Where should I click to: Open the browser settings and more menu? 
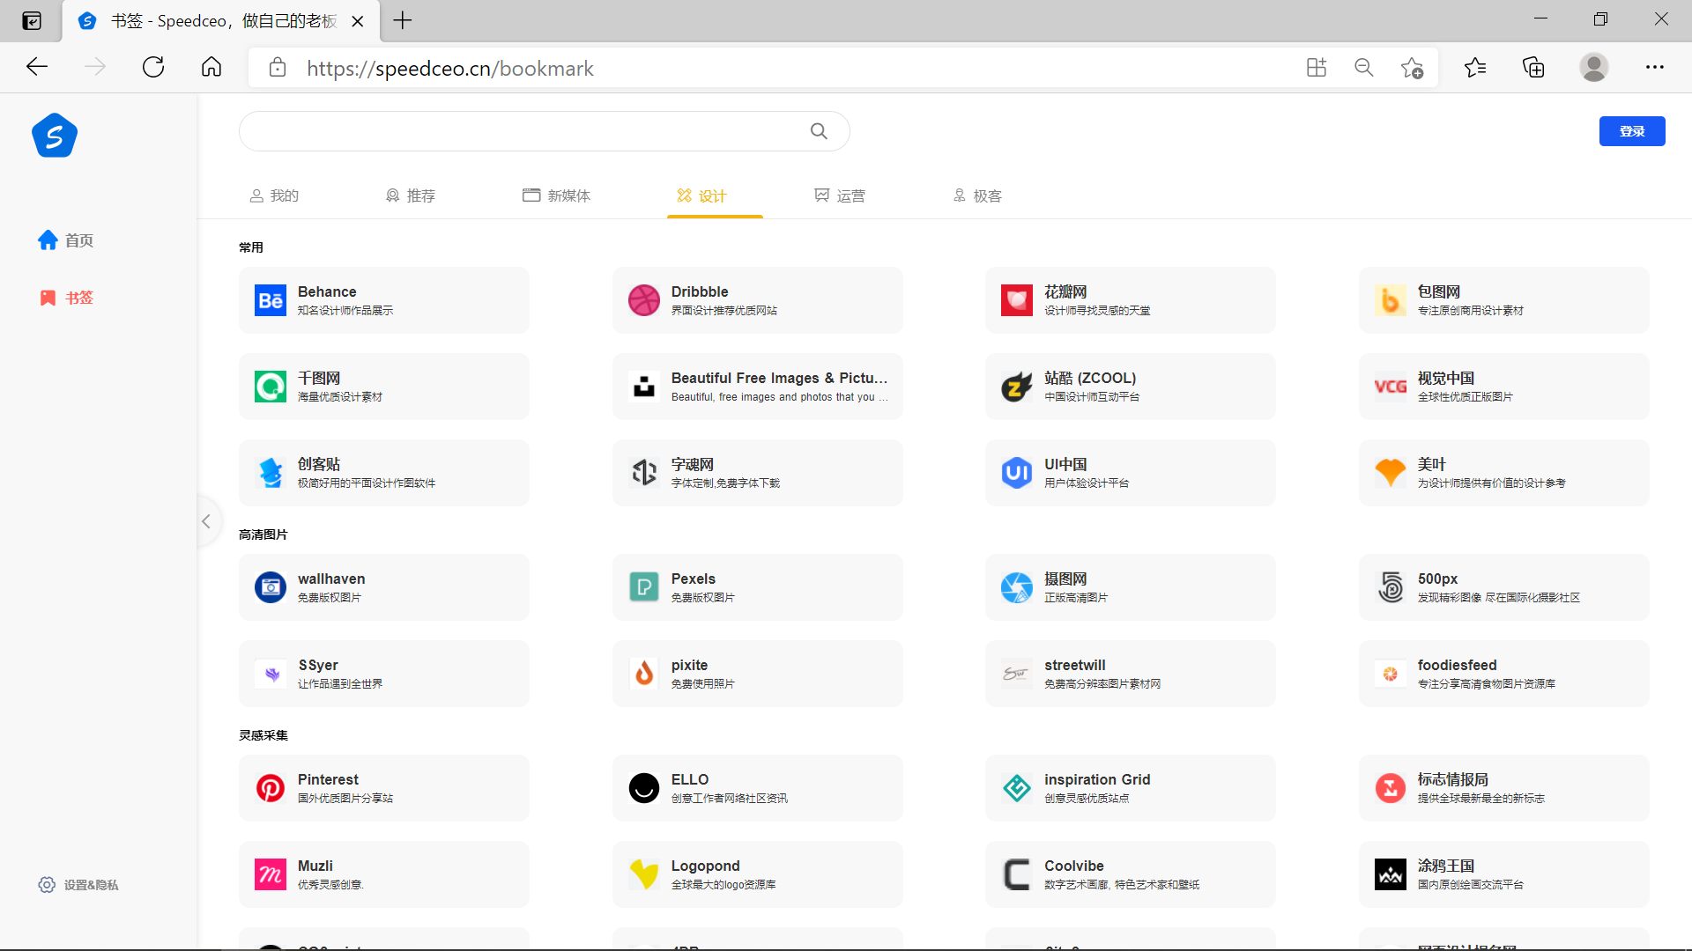[1655, 67]
